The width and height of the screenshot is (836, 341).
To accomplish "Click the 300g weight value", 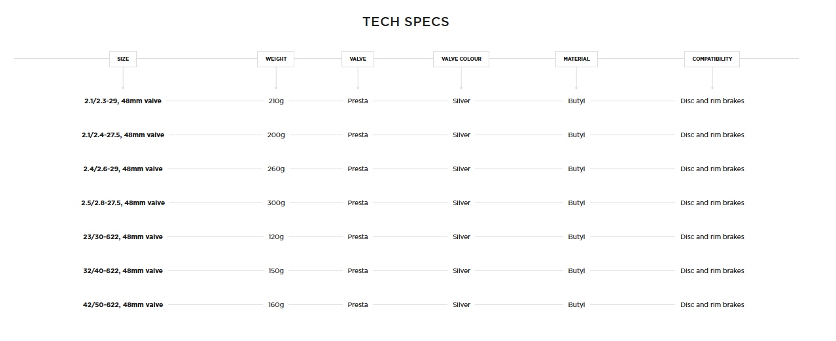I will pyautogui.click(x=276, y=203).
